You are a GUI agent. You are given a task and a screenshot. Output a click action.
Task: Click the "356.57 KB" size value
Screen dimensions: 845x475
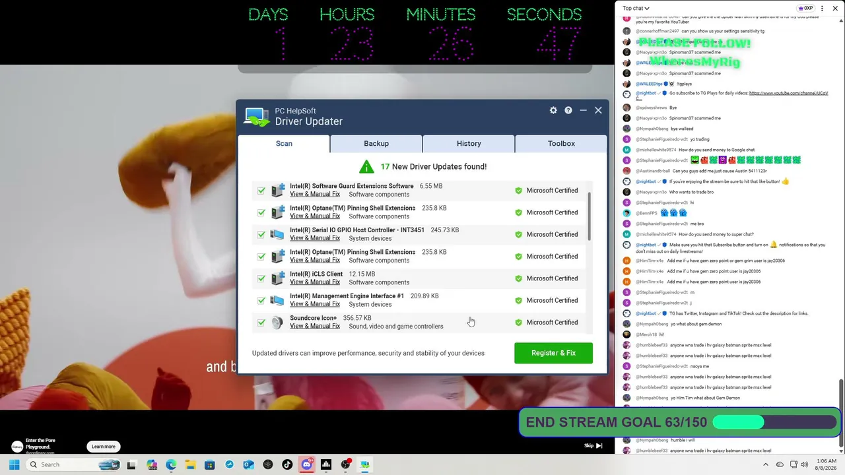point(357,318)
